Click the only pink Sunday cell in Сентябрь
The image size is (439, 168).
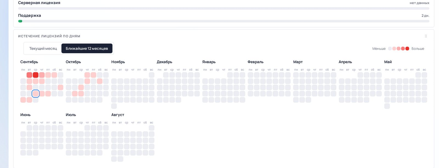pos(61,87)
